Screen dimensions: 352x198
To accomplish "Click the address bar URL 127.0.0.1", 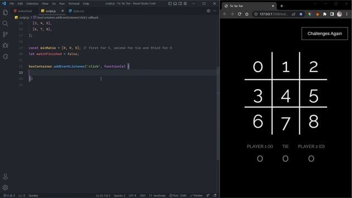I will [273, 14].
